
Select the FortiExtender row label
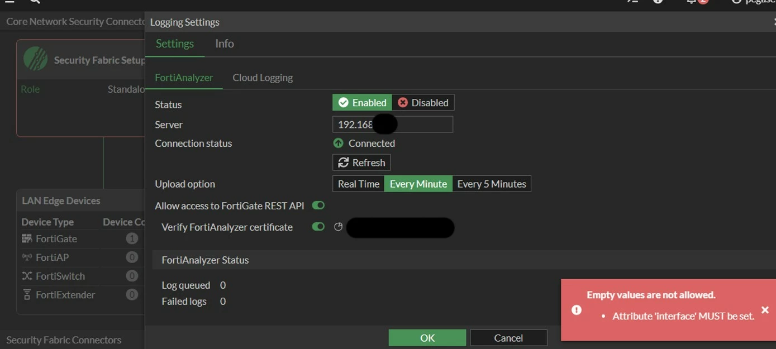pyautogui.click(x=65, y=295)
